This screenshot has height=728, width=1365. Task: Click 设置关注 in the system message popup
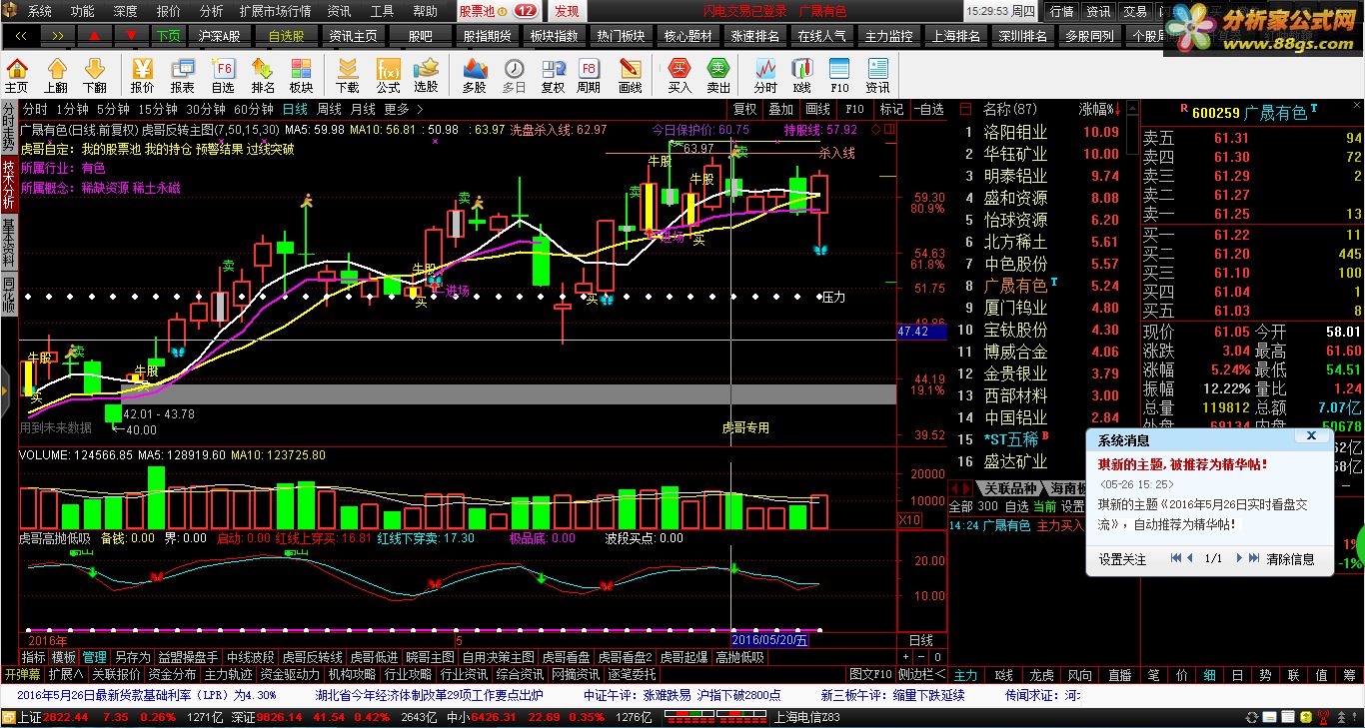1123,559
